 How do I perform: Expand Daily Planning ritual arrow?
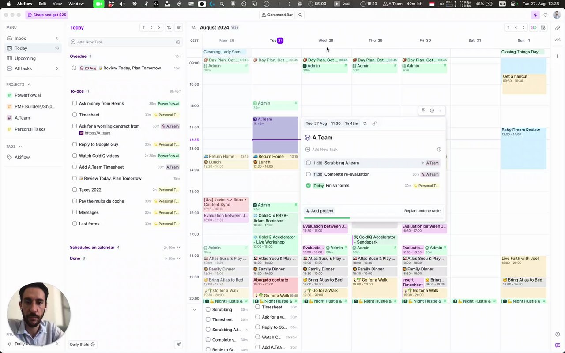[x=56, y=344]
